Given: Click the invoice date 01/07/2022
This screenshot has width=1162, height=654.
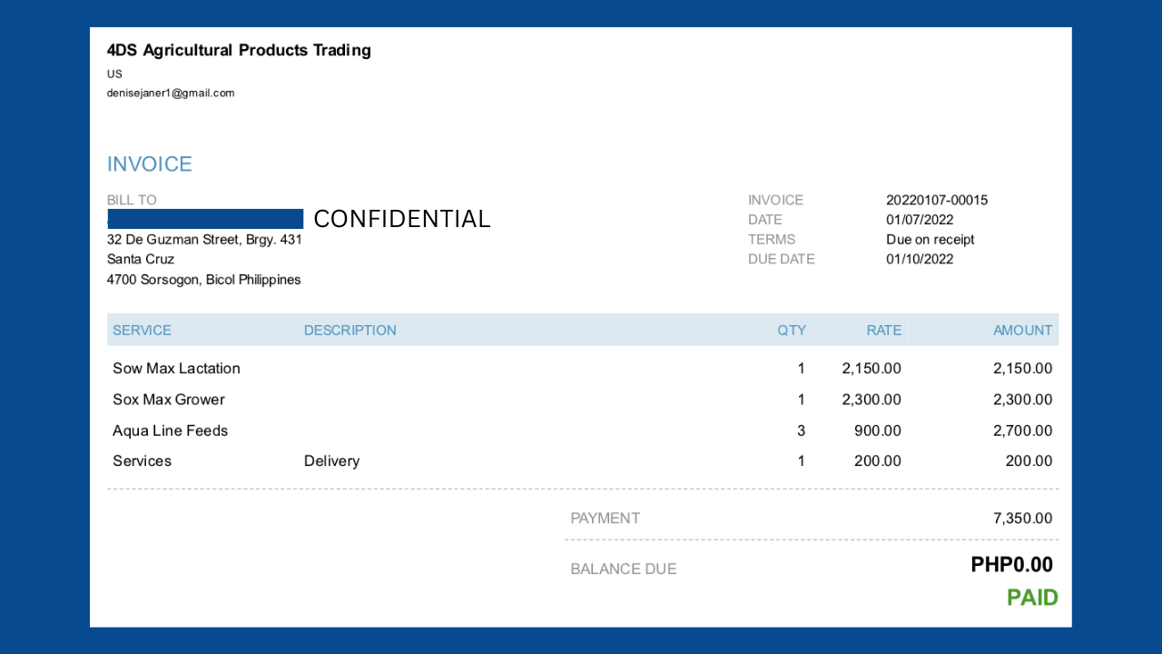Looking at the screenshot, I should (920, 220).
